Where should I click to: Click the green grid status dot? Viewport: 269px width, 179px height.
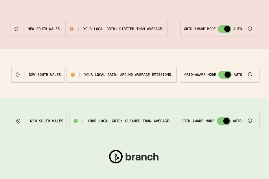(76, 121)
